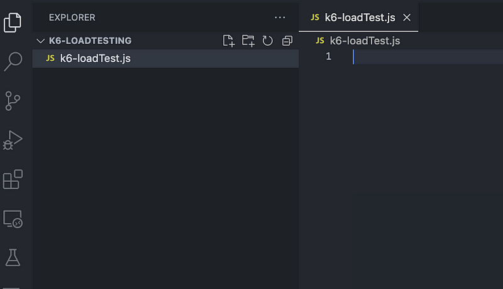Collapse all folders in Explorer
Image resolution: width=503 pixels, height=289 pixels.
click(287, 41)
